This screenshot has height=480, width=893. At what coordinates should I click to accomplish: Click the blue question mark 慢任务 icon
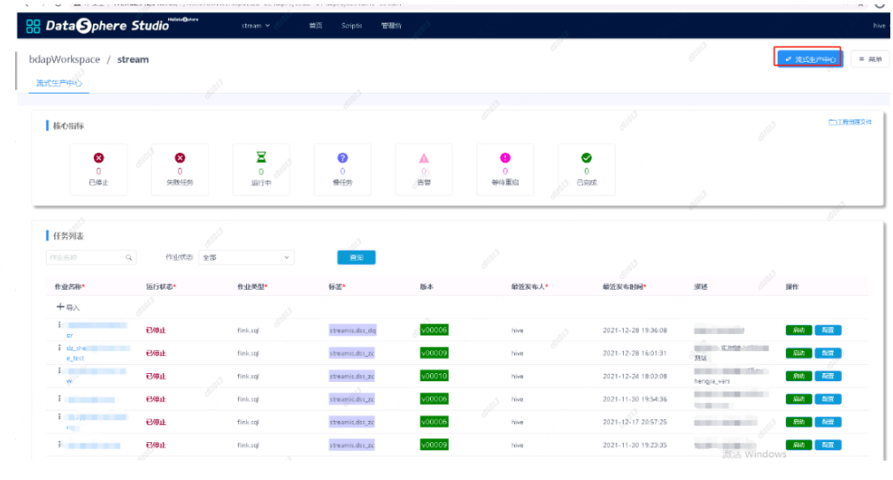tap(343, 157)
